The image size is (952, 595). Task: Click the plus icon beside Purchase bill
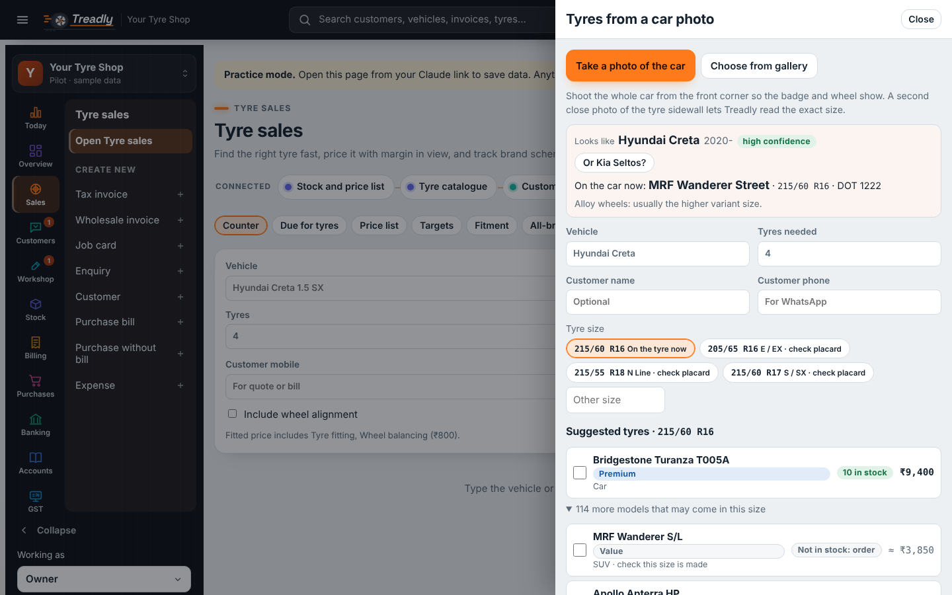(180, 322)
